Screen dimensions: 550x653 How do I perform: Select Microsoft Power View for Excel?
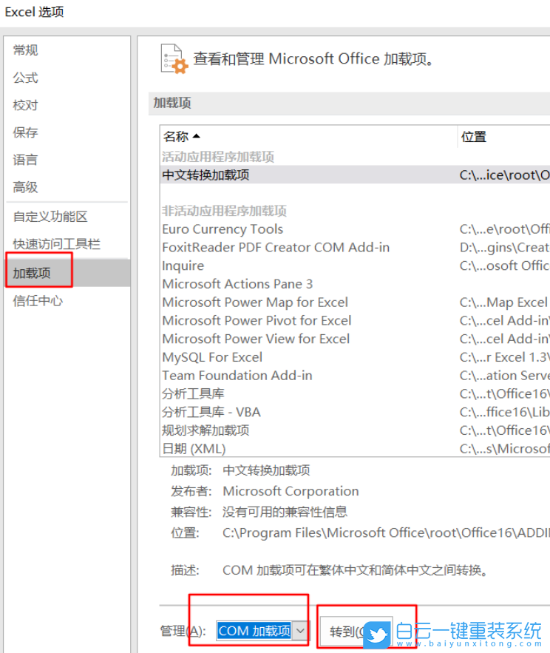click(x=355, y=339)
